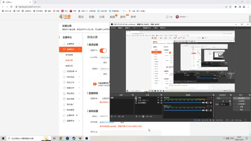This screenshot has width=251, height=141.
Task: Open the OBS 查看(V) menu
Action: pyautogui.click(x=128, y=28)
